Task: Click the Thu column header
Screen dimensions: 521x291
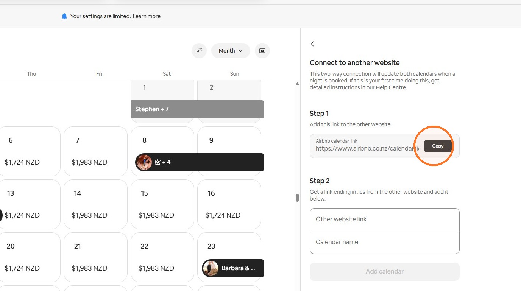Action: pyautogui.click(x=31, y=74)
